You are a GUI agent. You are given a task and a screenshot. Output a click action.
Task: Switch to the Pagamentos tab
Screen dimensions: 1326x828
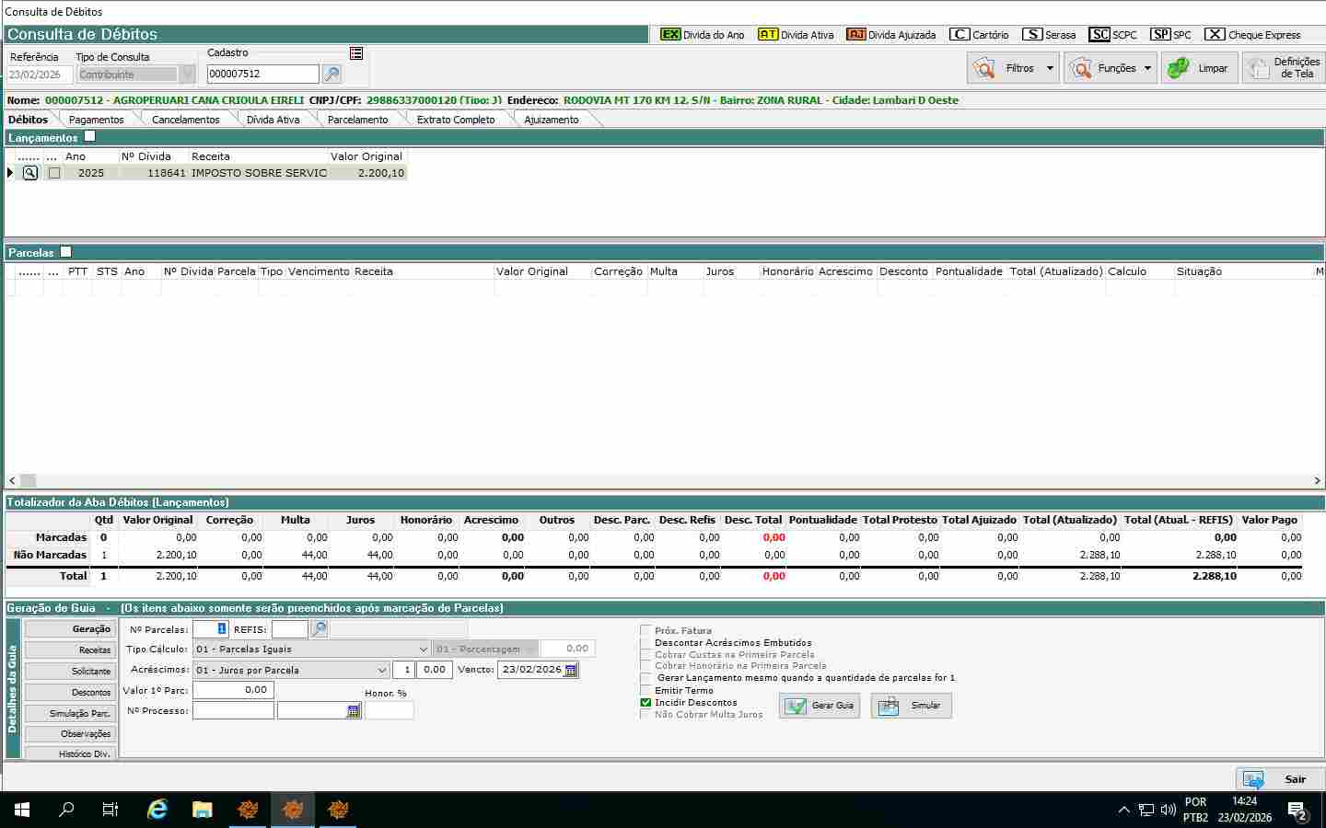coord(96,120)
